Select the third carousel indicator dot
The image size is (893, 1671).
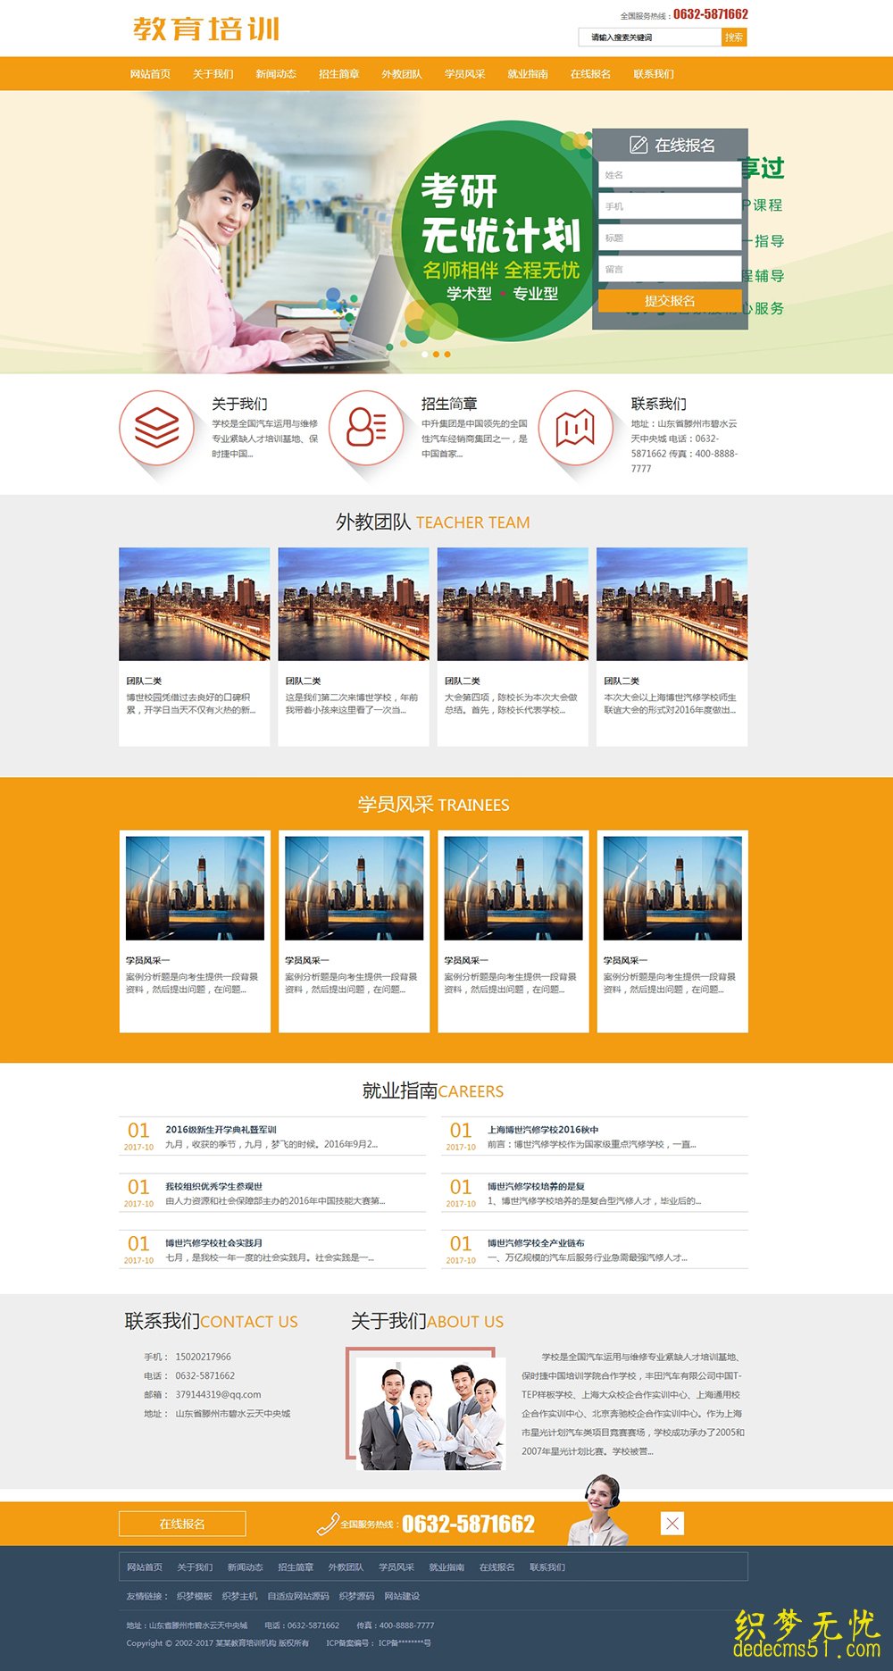pos(447,355)
